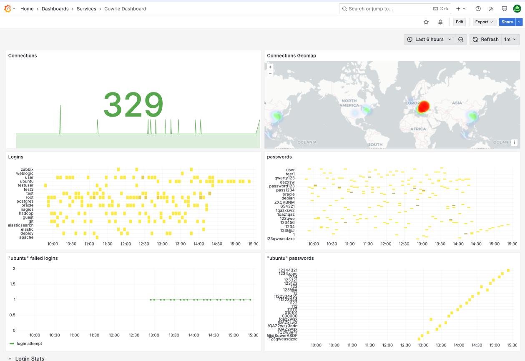Open the Grafana logo main menu
The image size is (525, 361).
[x=8, y=9]
